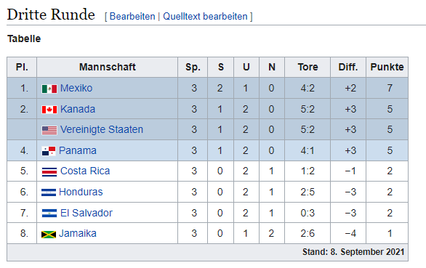This screenshot has width=426, height=268.
Task: Open the Quelltext bearbeiten link
Action: pos(205,16)
